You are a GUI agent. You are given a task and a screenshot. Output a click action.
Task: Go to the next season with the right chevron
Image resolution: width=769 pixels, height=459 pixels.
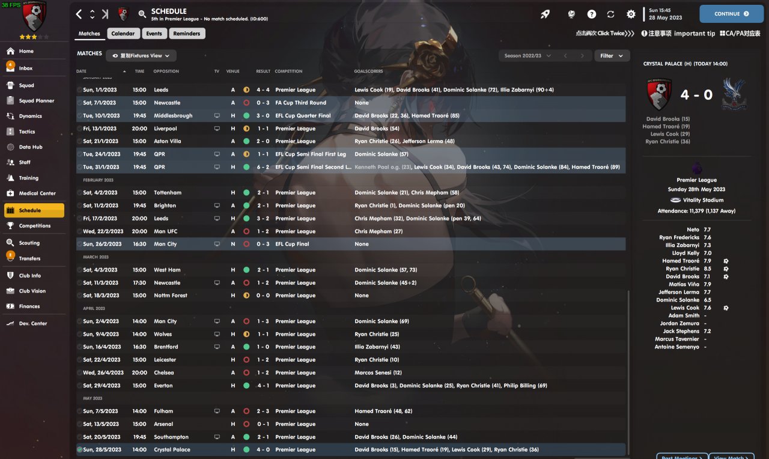tap(582, 56)
